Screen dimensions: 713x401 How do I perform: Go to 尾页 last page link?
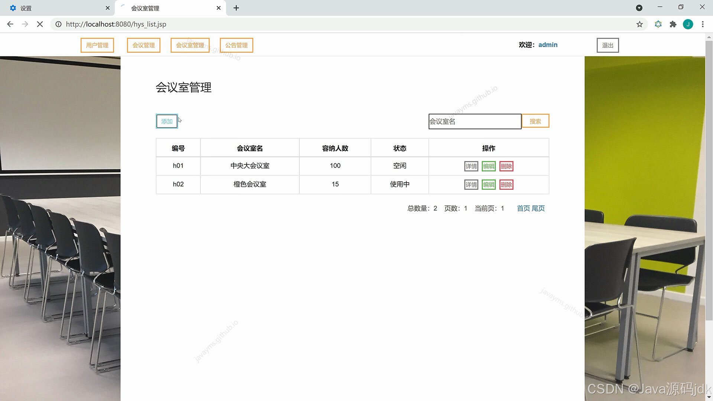(x=538, y=208)
